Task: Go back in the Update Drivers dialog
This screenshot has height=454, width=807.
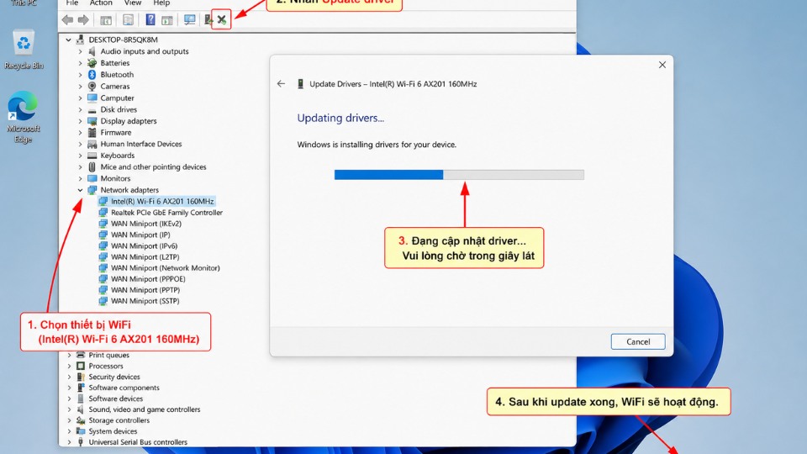Action: click(281, 83)
